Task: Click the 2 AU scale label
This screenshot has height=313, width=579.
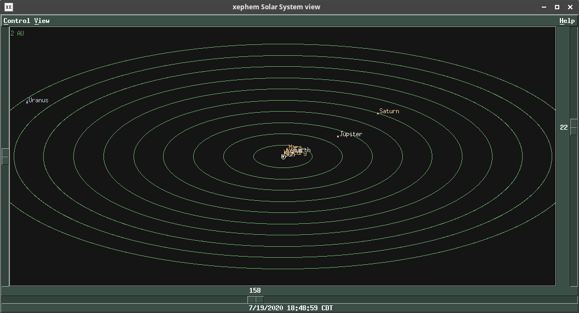Action: coord(17,33)
